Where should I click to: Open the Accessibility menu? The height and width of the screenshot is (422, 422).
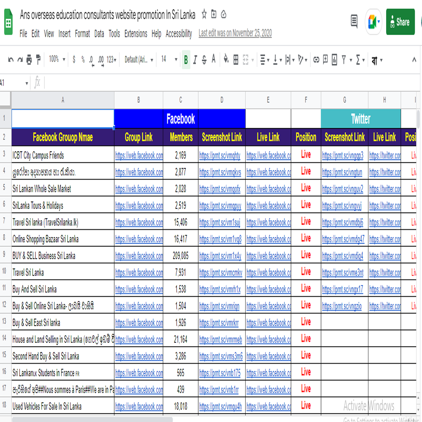point(179,34)
